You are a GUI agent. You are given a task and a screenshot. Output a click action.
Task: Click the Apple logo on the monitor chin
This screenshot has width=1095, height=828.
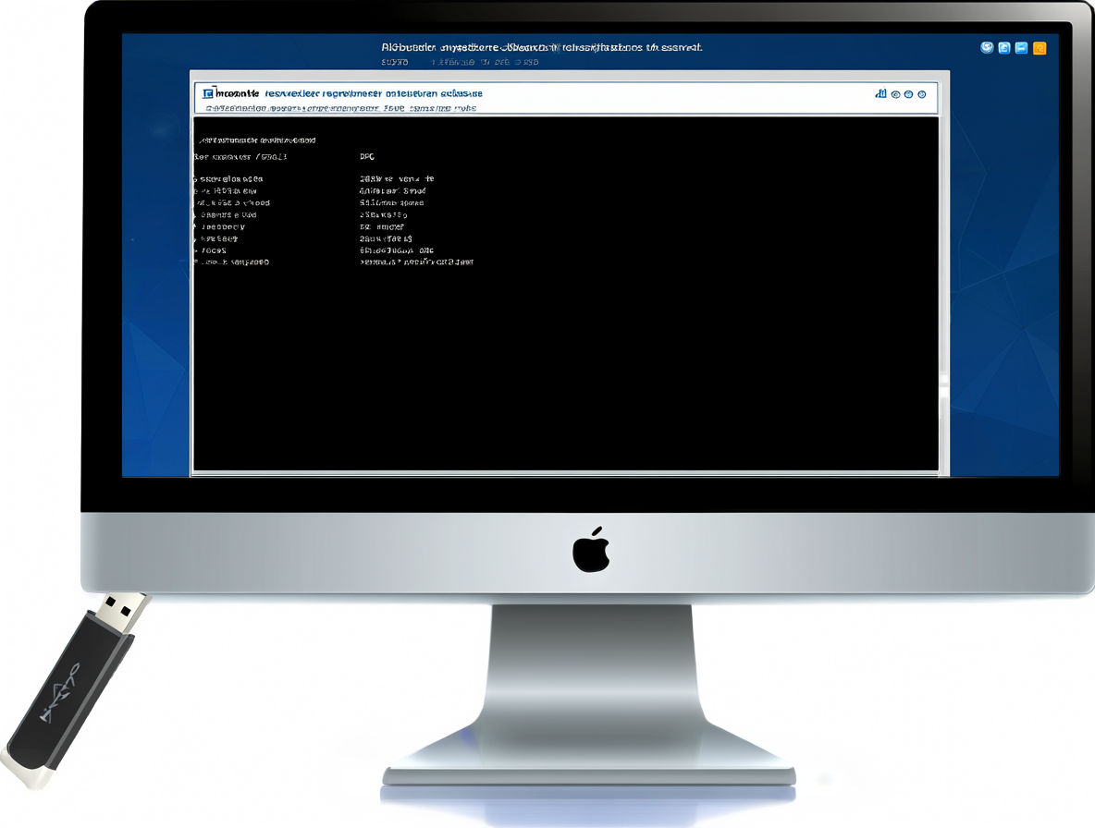[592, 550]
